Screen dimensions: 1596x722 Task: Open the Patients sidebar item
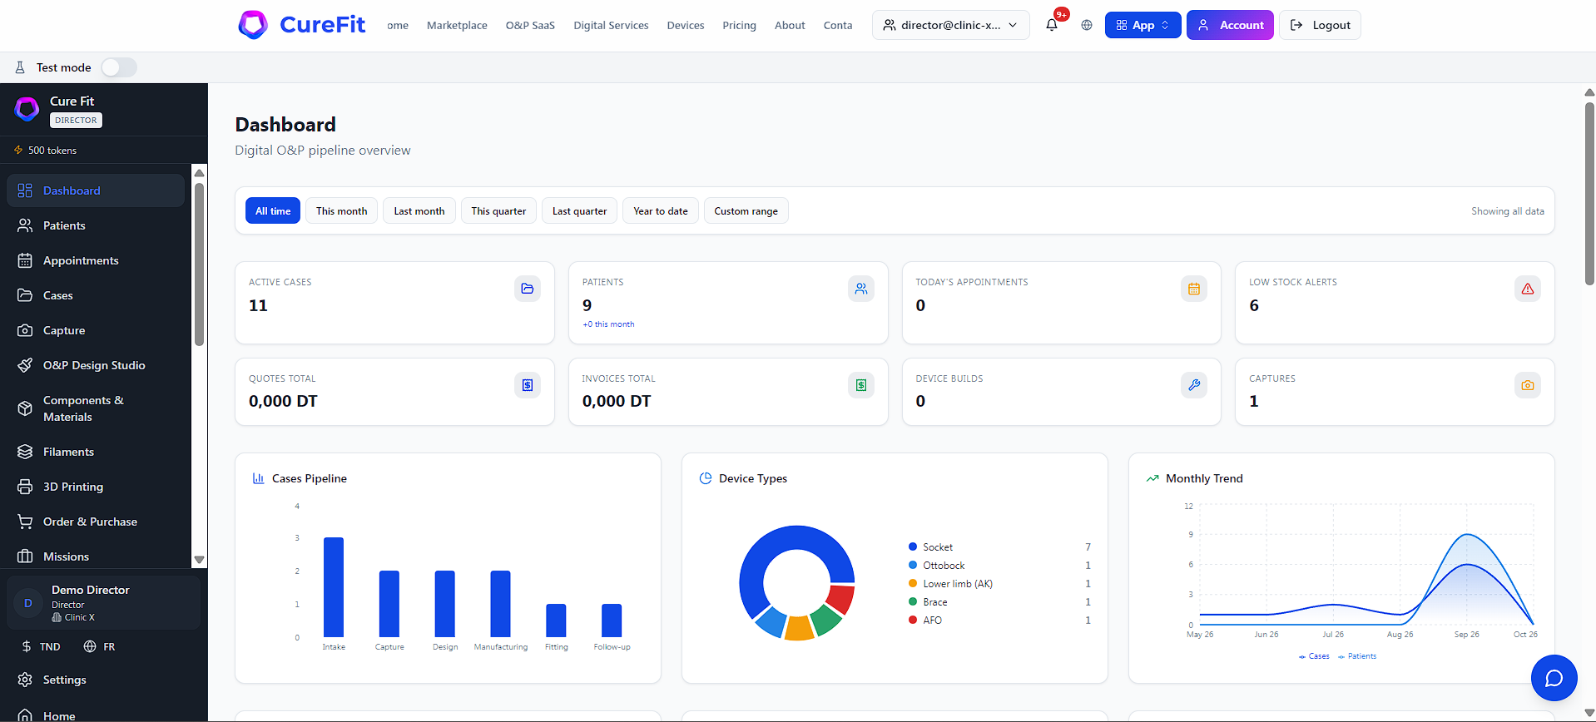click(x=96, y=225)
